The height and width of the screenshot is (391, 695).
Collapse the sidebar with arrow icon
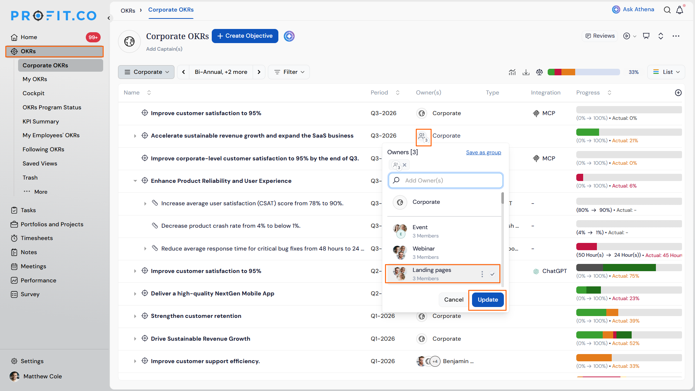pos(109,18)
